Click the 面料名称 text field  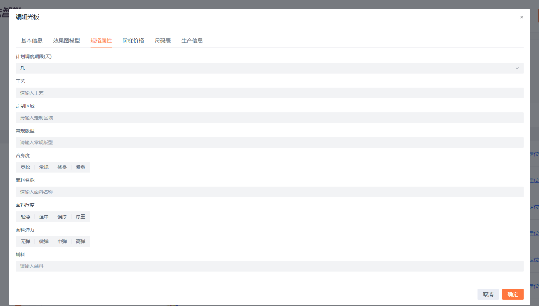click(269, 192)
